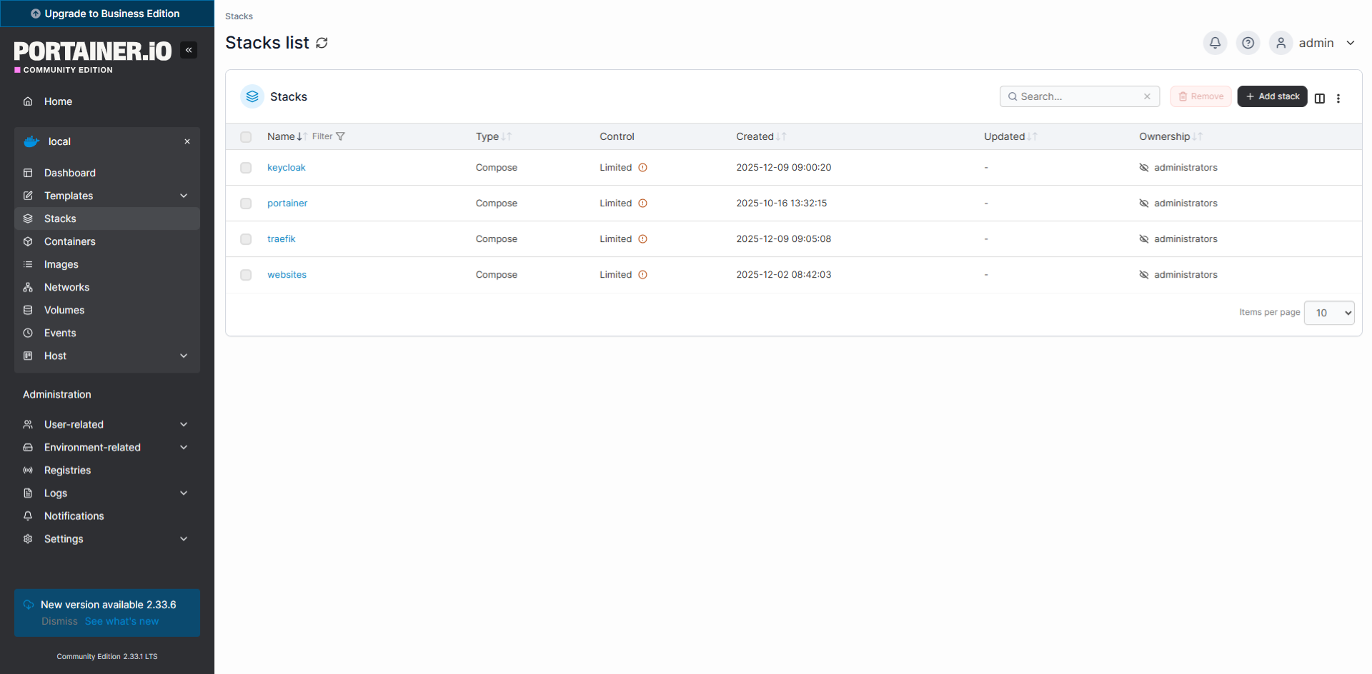Open the Items per page dropdown
Viewport: 1372px width, 674px height.
(x=1328, y=313)
